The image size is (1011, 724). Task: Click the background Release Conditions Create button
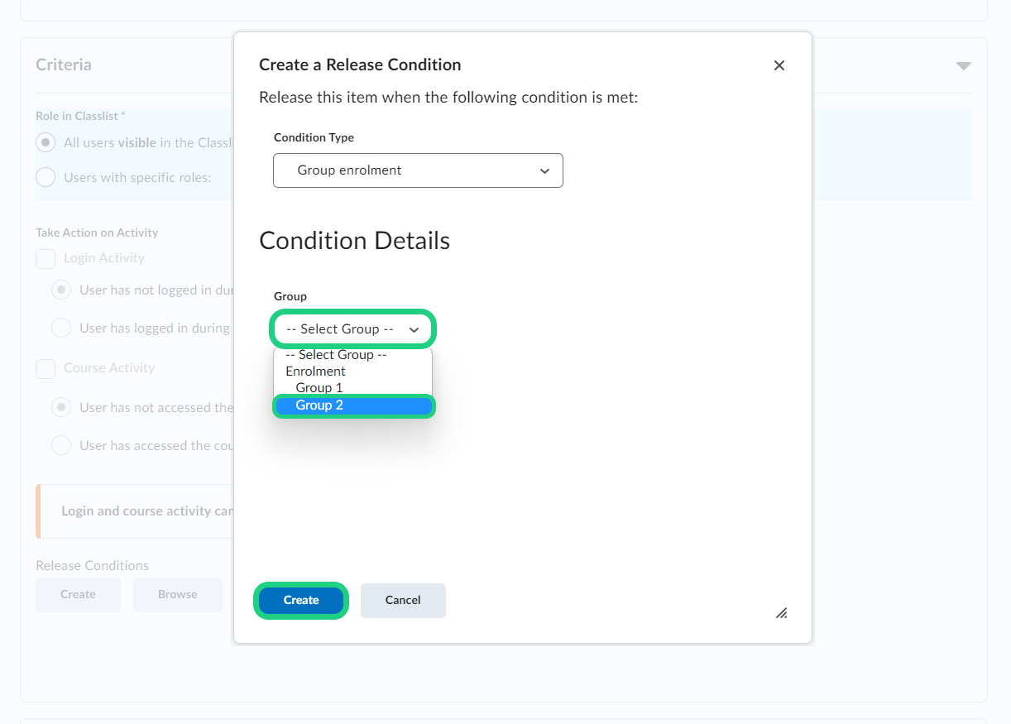coord(78,594)
